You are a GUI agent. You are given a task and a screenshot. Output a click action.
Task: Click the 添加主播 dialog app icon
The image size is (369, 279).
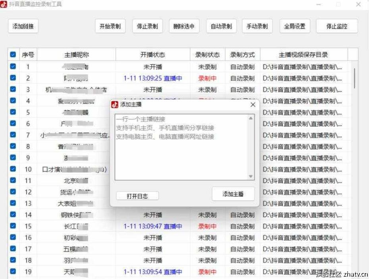click(x=115, y=105)
